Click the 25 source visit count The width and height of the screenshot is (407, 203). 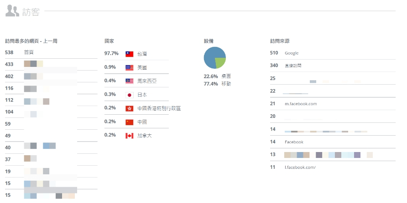[x=272, y=78]
